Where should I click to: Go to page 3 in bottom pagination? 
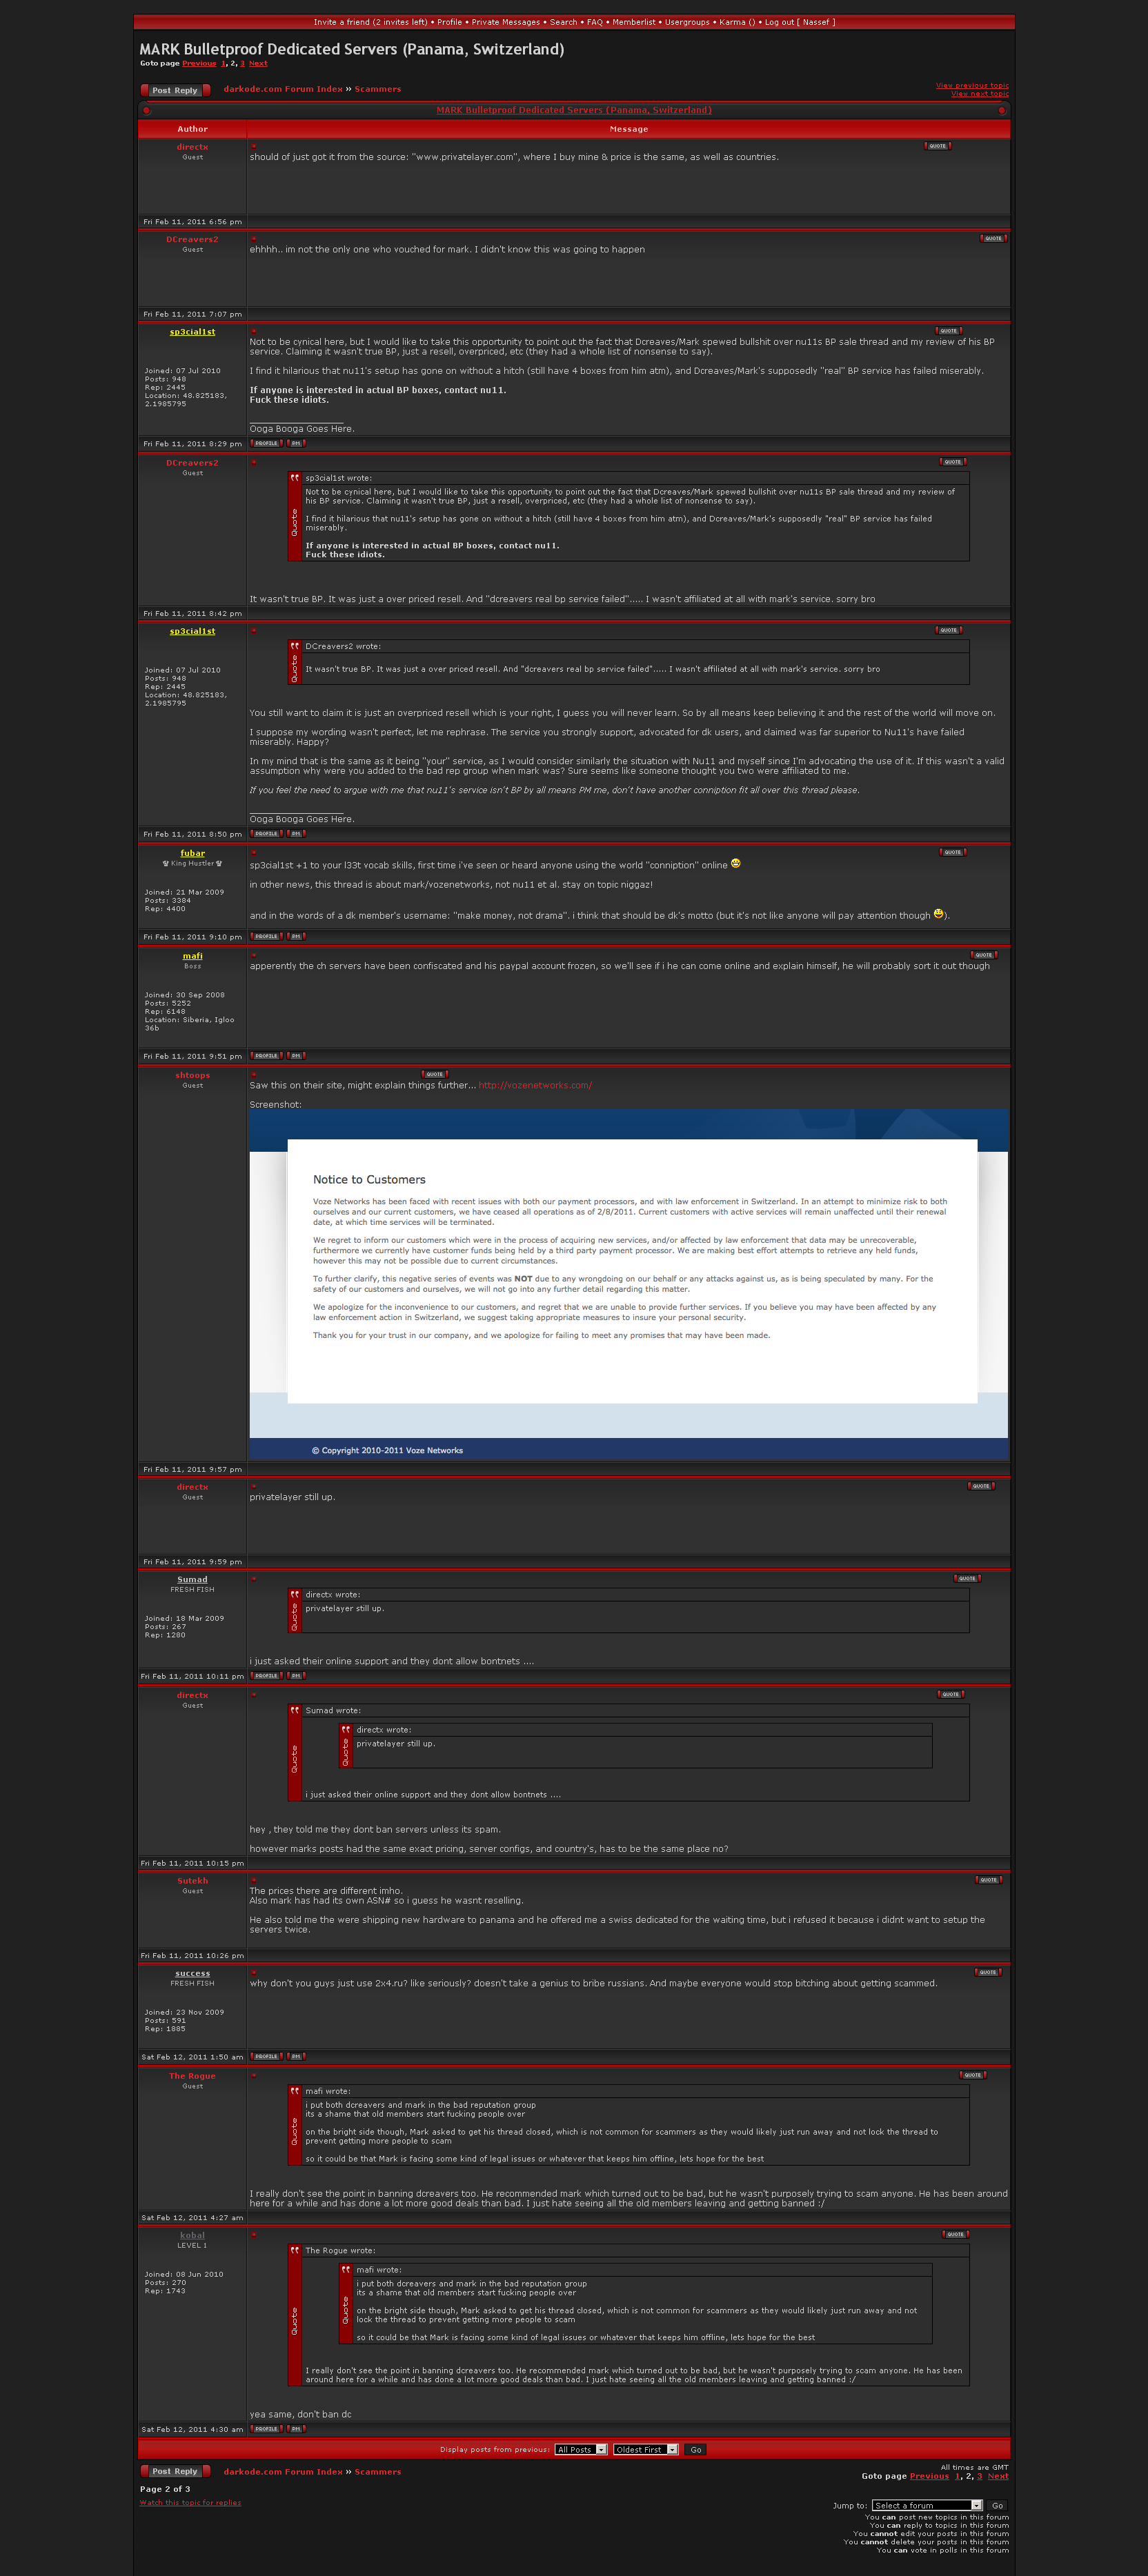pos(979,2476)
